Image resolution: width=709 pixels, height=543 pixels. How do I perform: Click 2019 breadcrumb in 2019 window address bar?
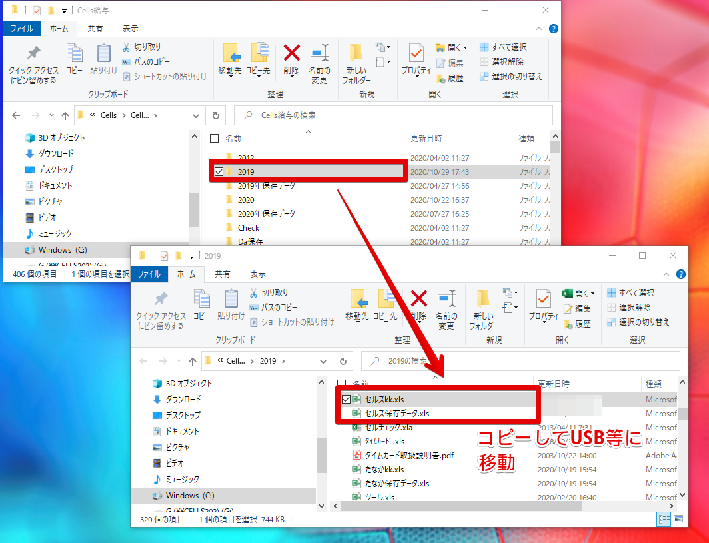point(268,361)
